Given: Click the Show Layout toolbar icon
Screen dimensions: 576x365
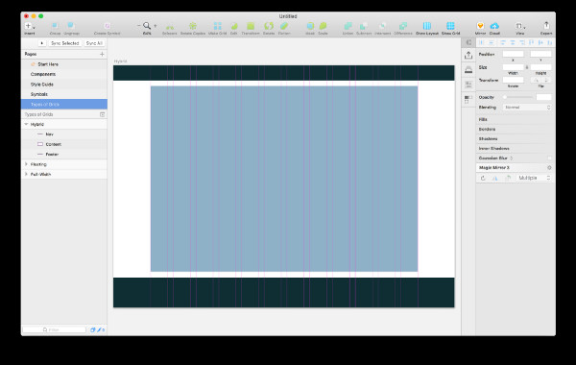Looking at the screenshot, I should [427, 26].
